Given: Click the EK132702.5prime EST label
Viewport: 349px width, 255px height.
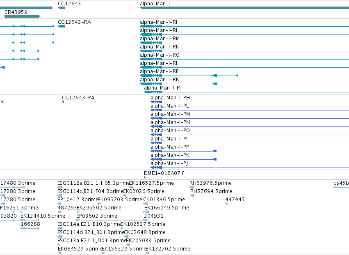Looking at the screenshot, I should (x=168, y=249).
